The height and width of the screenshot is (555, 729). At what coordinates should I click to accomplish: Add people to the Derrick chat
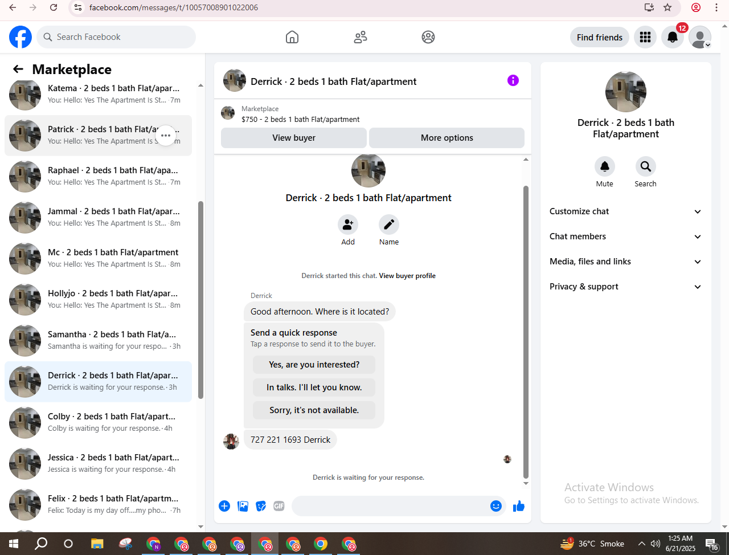tap(348, 225)
